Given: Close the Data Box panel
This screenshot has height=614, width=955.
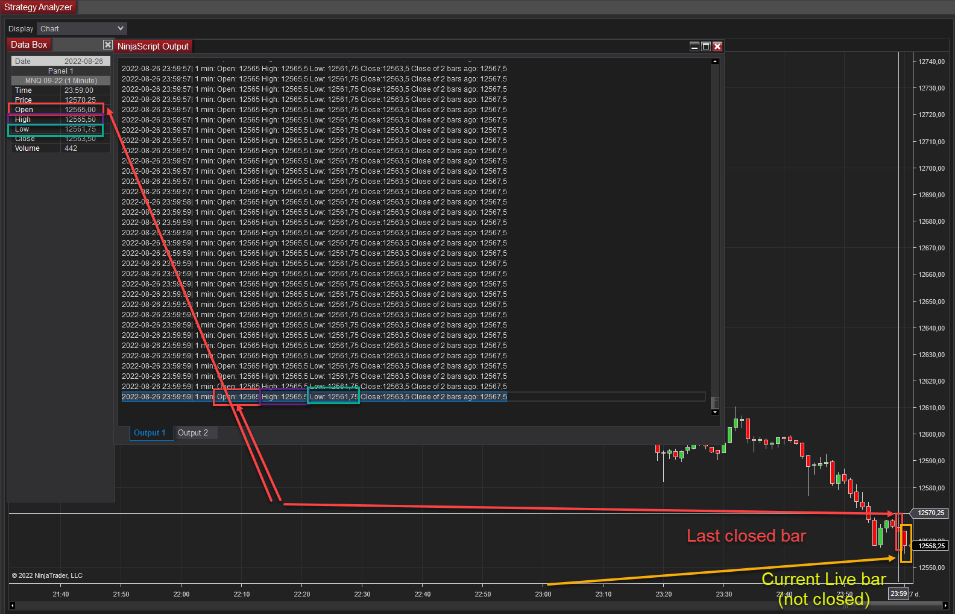Looking at the screenshot, I should (x=107, y=45).
